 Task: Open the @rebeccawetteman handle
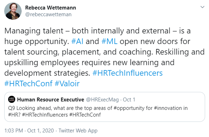pyautogui.click(x=48, y=14)
